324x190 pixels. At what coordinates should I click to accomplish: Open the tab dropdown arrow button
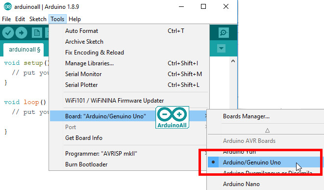pyautogui.click(x=221, y=49)
